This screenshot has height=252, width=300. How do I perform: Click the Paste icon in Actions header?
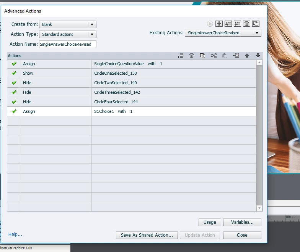tap(225, 56)
